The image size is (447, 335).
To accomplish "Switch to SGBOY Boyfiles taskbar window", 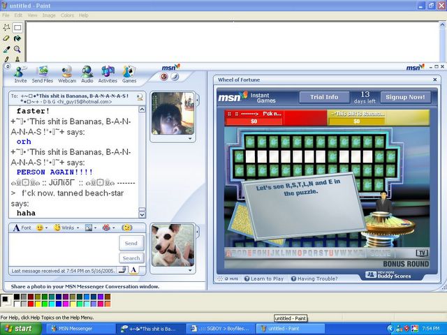I will click(220, 329).
